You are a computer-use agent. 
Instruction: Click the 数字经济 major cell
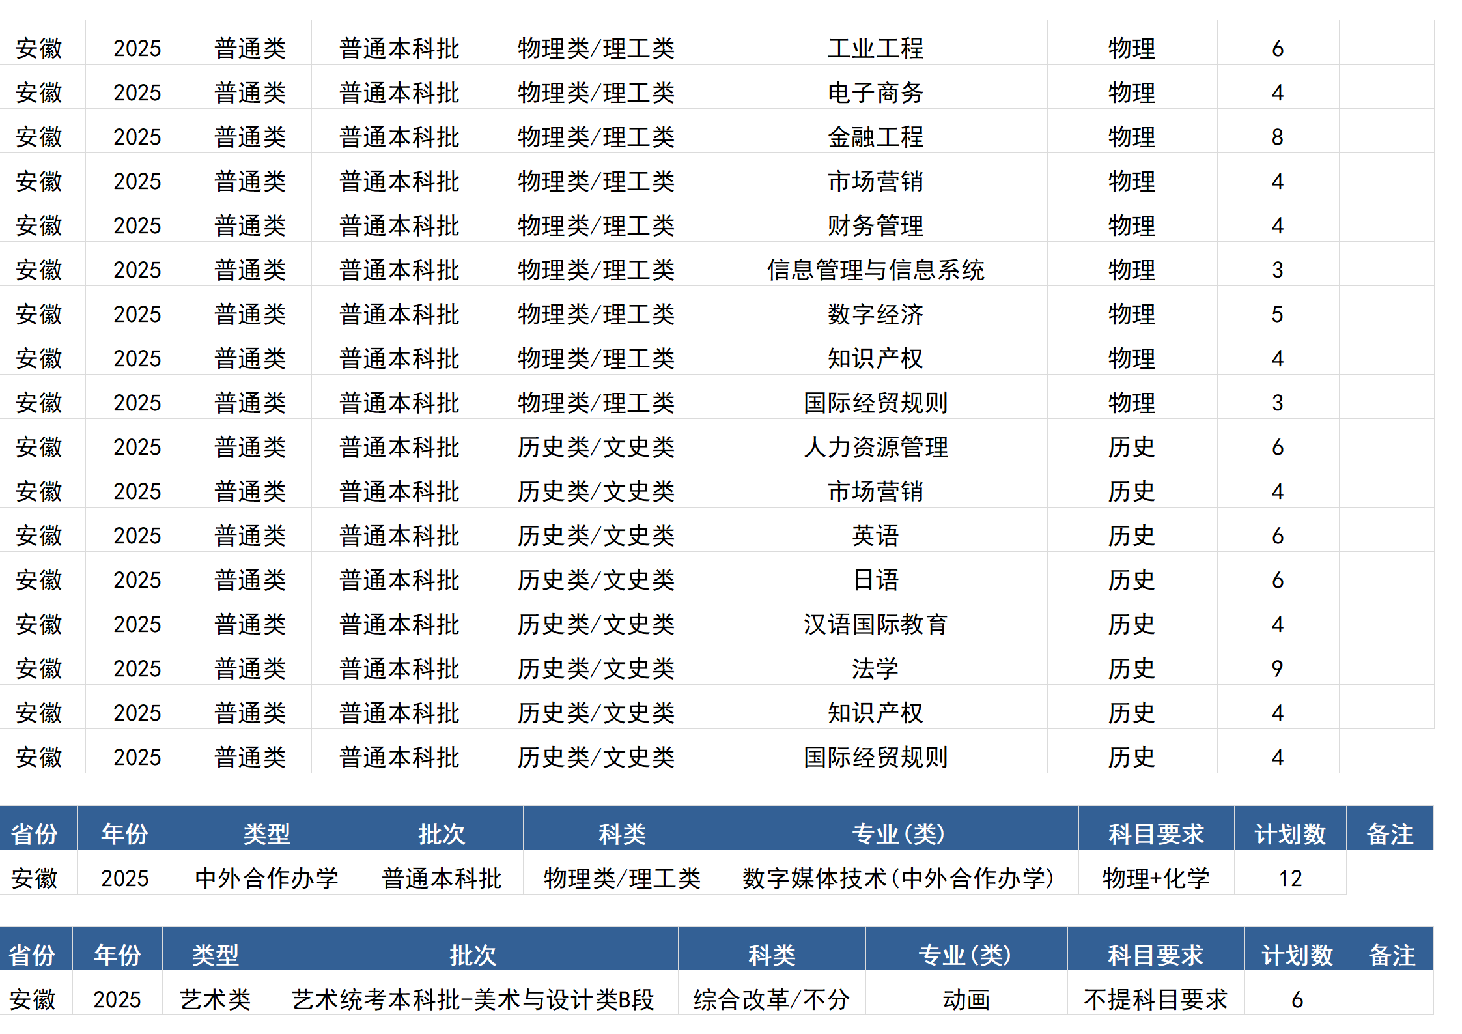click(875, 314)
